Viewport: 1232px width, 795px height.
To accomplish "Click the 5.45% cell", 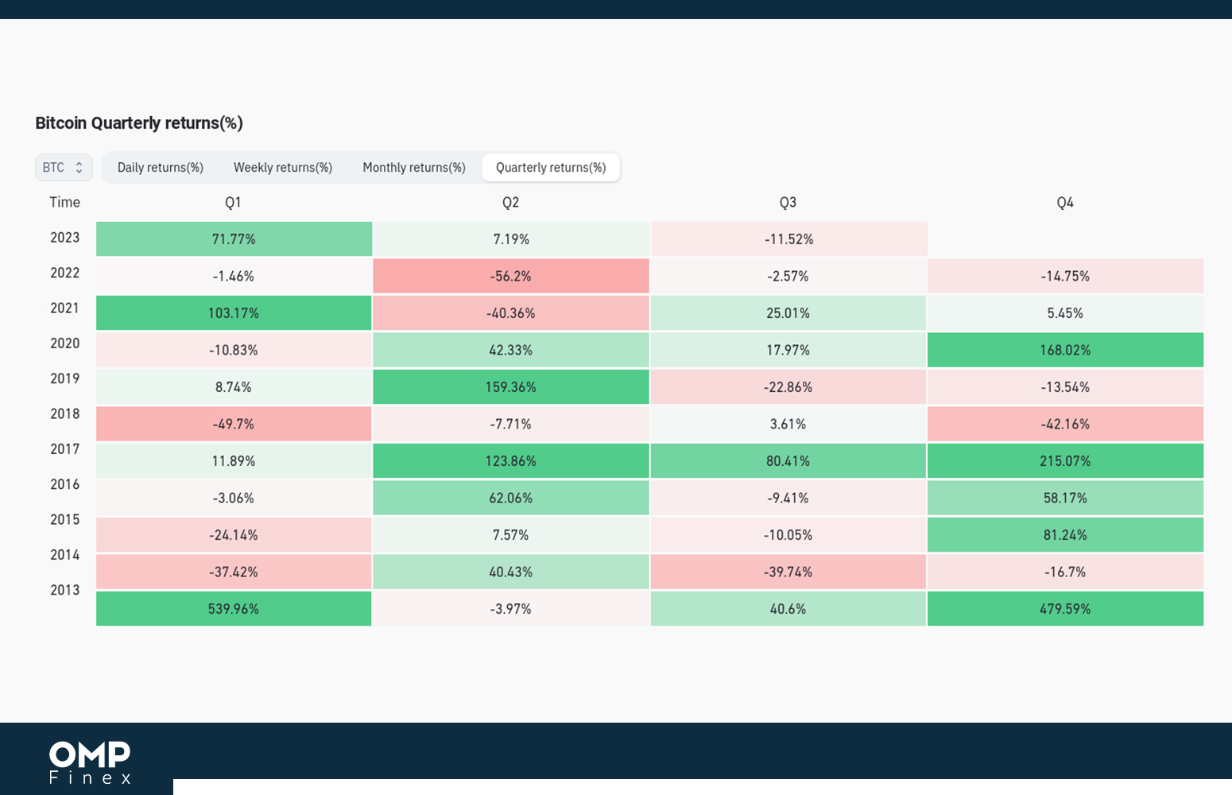I will (x=1066, y=313).
